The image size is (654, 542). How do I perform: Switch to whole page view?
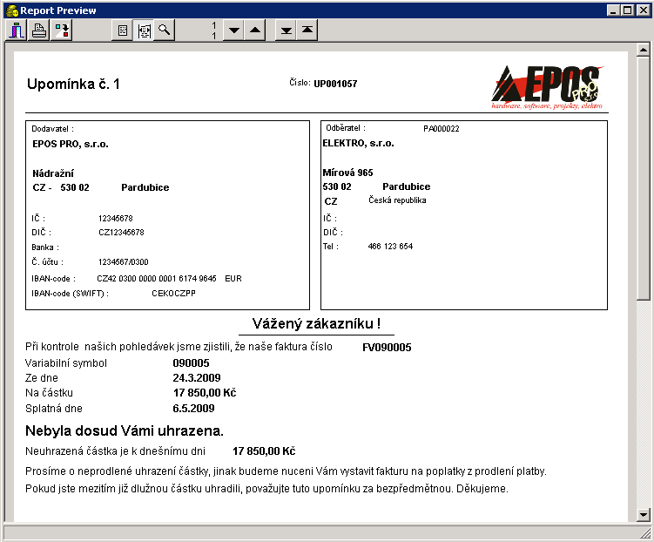[x=123, y=30]
